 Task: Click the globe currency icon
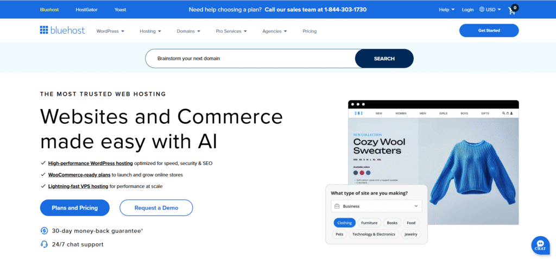pyautogui.click(x=482, y=10)
